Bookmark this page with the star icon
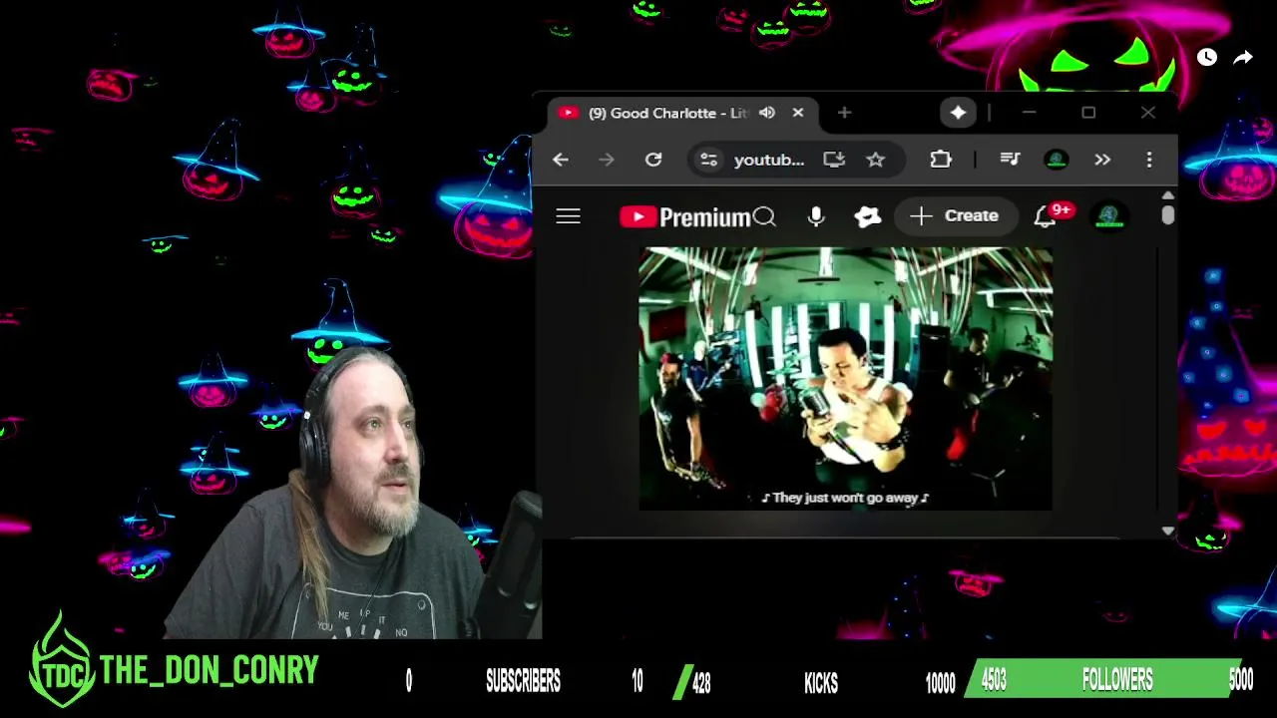 876,160
